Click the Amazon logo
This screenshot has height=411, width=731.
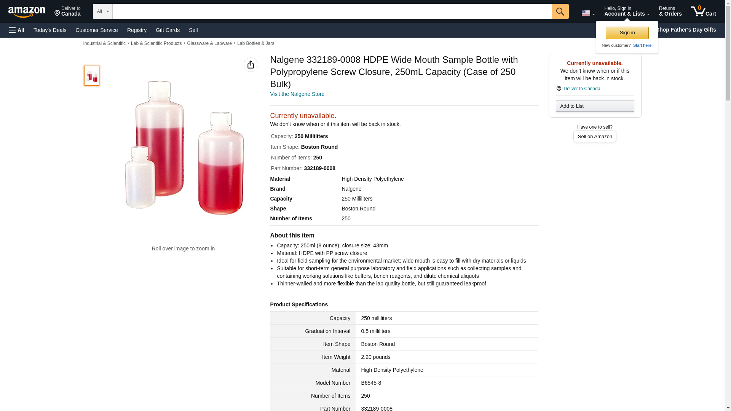point(27,12)
